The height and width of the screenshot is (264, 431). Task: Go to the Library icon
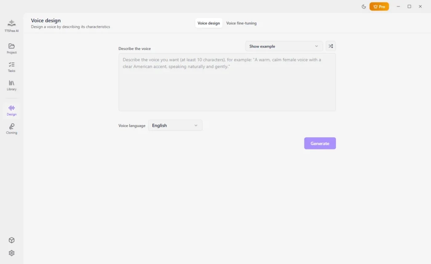11,83
